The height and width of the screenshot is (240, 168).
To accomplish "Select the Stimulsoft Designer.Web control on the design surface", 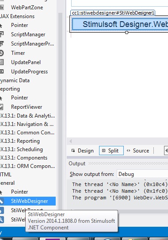I will pyautogui.click(x=120, y=24).
